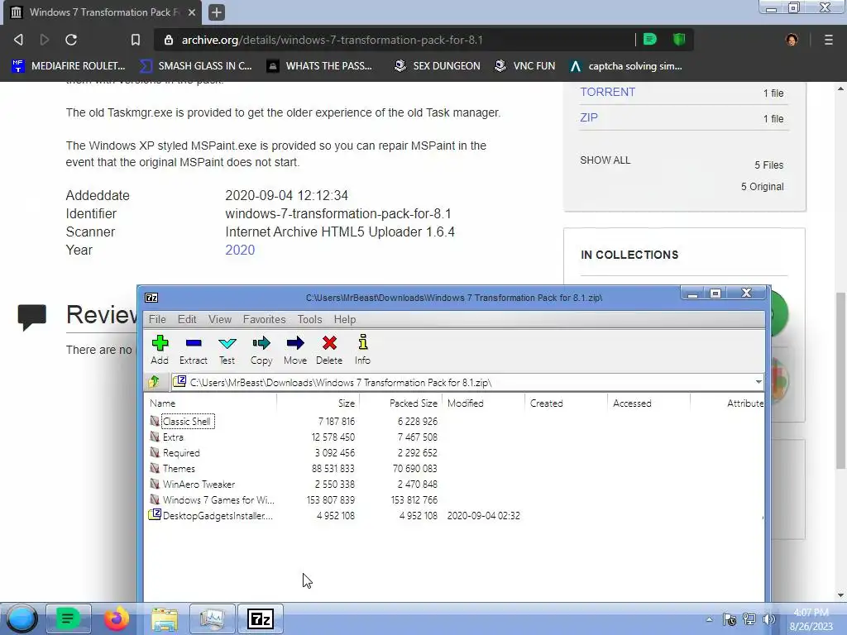Open a new browser tab
Viewport: 847px width, 635px height.
[x=217, y=12]
